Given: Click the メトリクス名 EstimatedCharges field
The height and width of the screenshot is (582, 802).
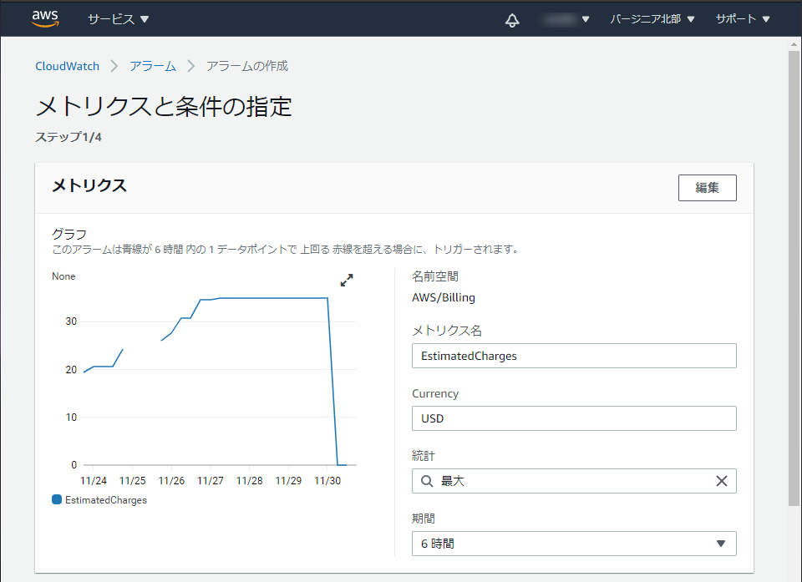Looking at the screenshot, I should pos(574,356).
